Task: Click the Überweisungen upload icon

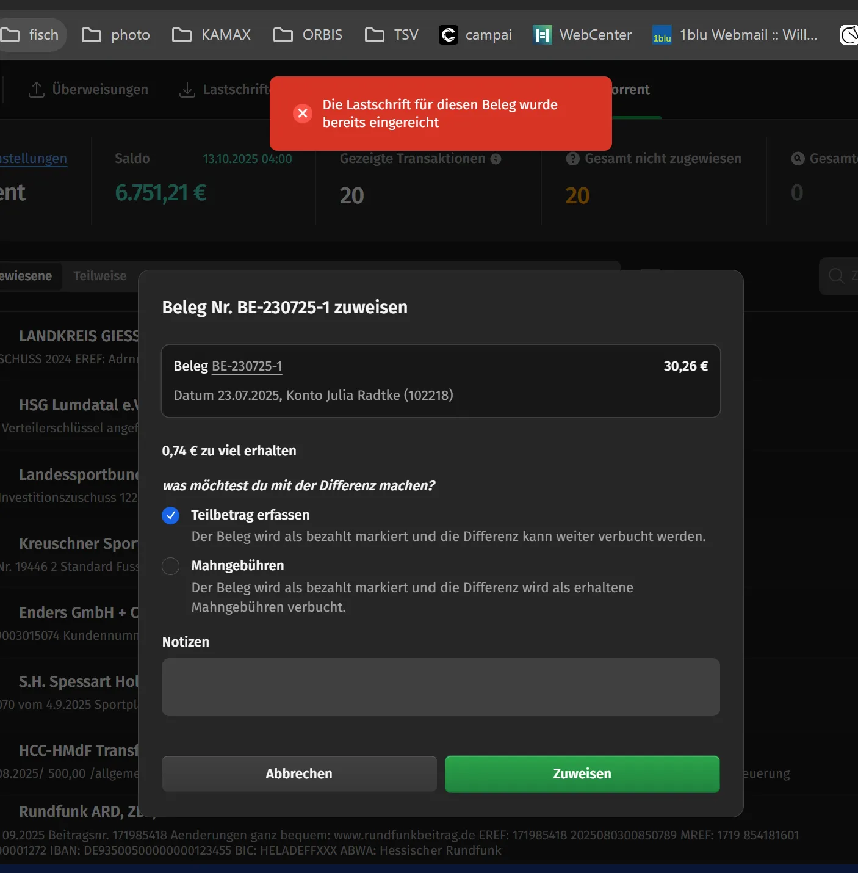Action: [37, 90]
